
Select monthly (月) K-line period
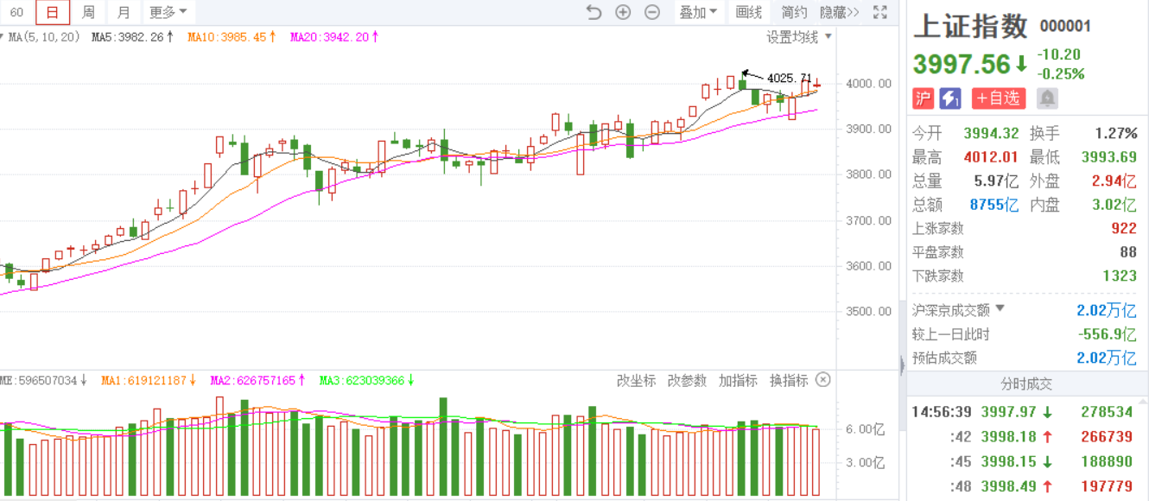click(x=124, y=12)
